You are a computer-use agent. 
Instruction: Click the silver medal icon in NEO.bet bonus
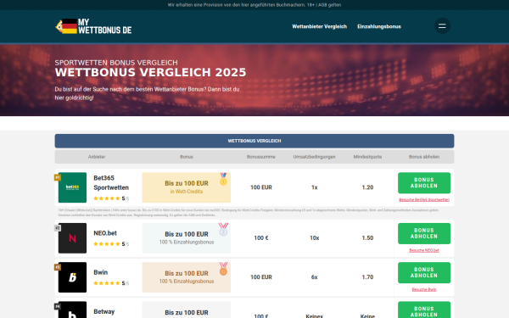[223, 230]
